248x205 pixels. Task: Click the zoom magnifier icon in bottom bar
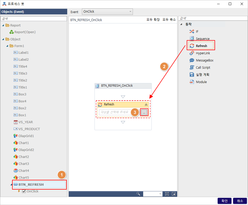point(138,194)
